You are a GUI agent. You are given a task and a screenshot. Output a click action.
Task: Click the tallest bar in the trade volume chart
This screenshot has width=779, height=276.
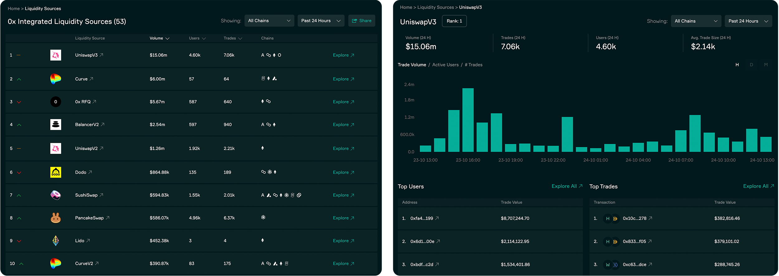tap(468, 120)
